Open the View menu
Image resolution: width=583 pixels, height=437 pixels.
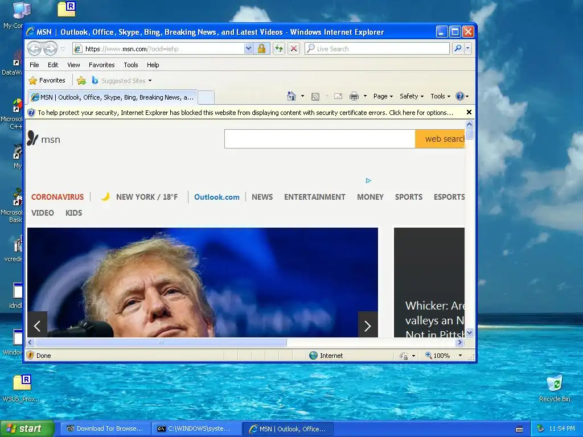tap(73, 65)
